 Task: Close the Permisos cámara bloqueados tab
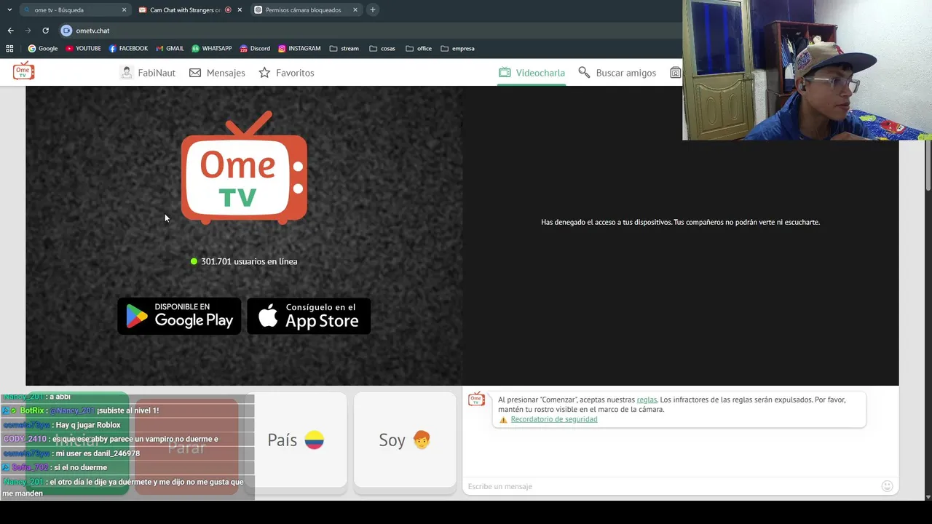point(355,10)
